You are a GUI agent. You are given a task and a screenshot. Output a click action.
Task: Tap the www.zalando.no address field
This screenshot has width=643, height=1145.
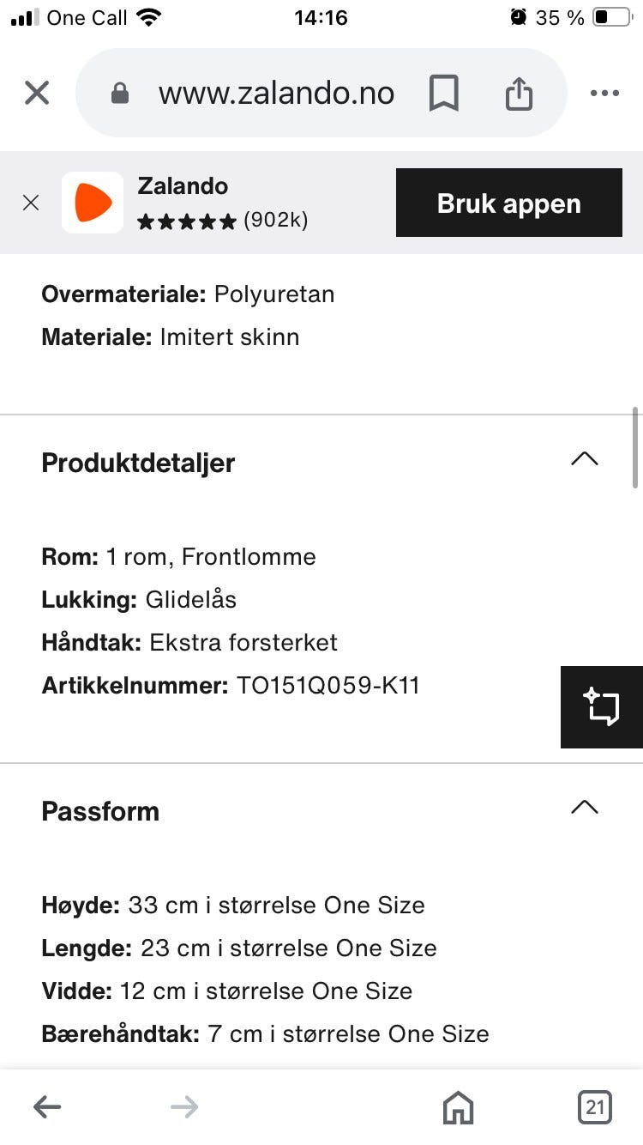[276, 93]
